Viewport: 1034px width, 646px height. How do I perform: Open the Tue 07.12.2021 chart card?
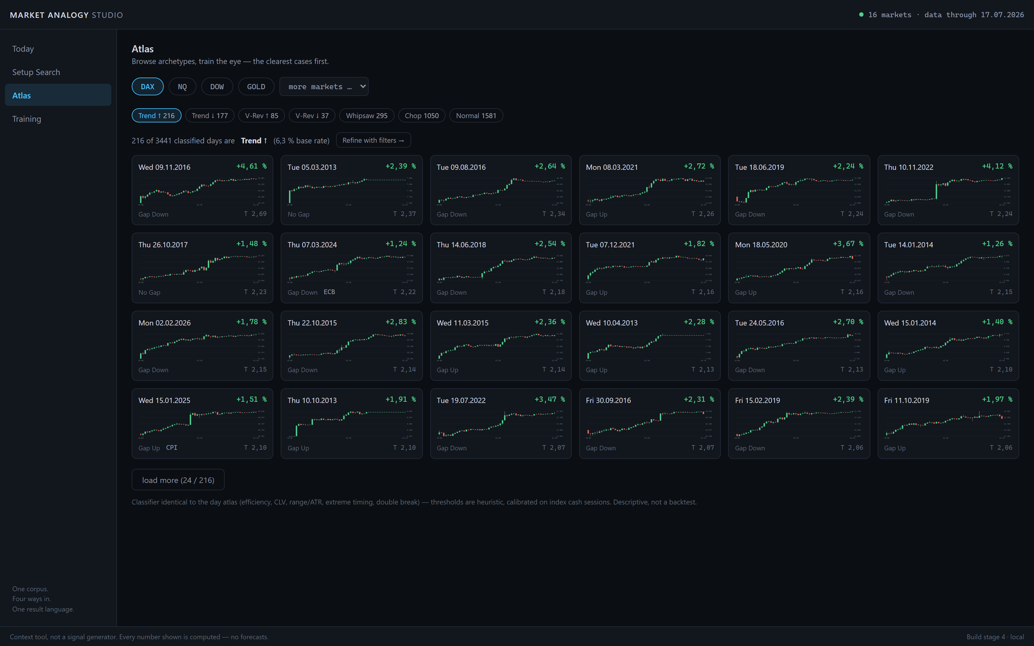pyautogui.click(x=650, y=268)
